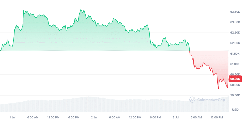Click the 62.00K price axis label
The height and width of the screenshot is (124, 245).
pyautogui.click(x=235, y=43)
